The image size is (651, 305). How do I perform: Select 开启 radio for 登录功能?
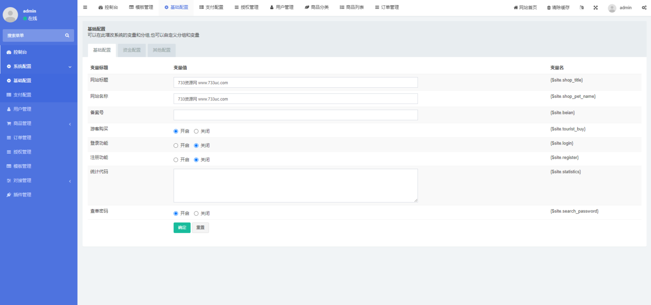tap(176, 146)
